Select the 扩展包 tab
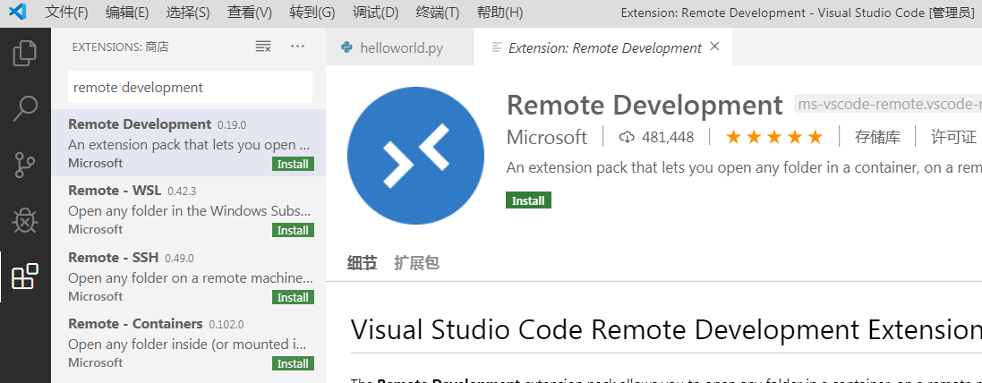 pyautogui.click(x=416, y=263)
